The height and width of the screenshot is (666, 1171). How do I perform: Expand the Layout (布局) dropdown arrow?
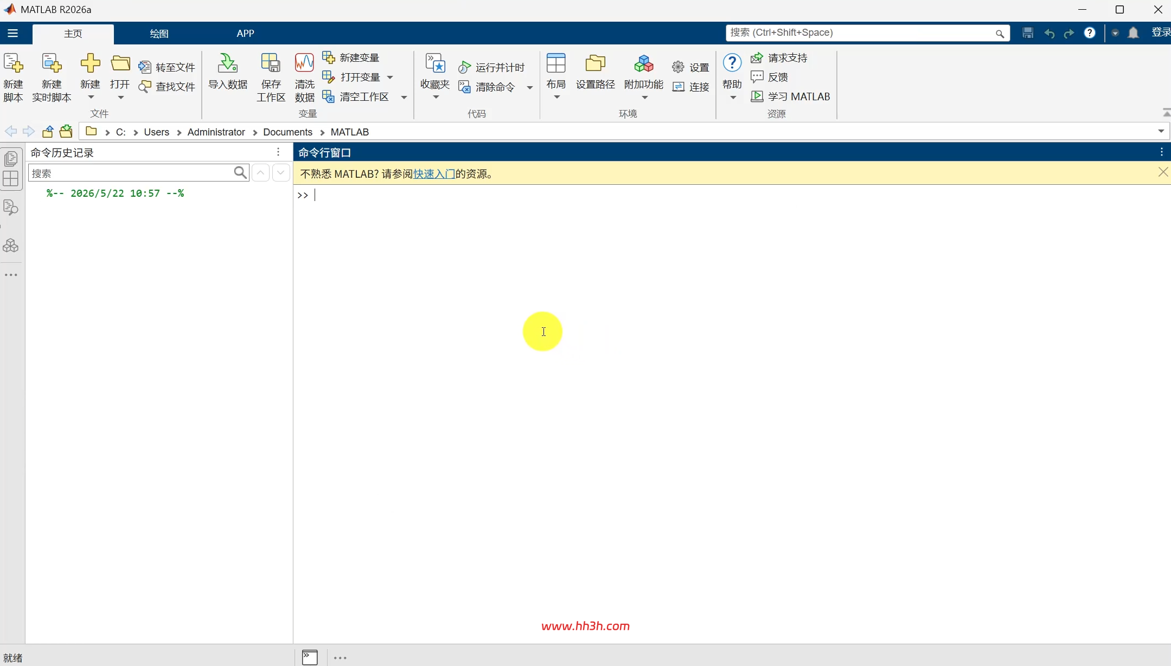[x=556, y=97]
